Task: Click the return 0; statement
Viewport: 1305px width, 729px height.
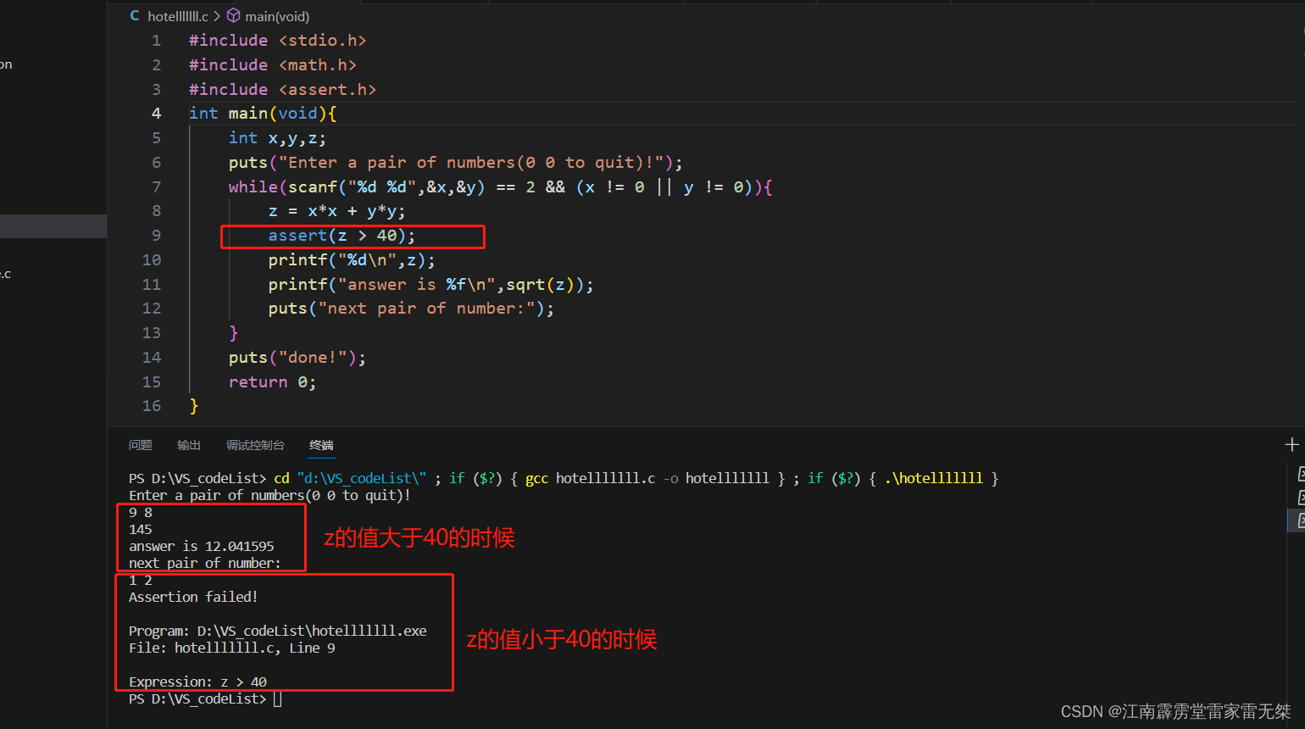Action: tap(272, 382)
